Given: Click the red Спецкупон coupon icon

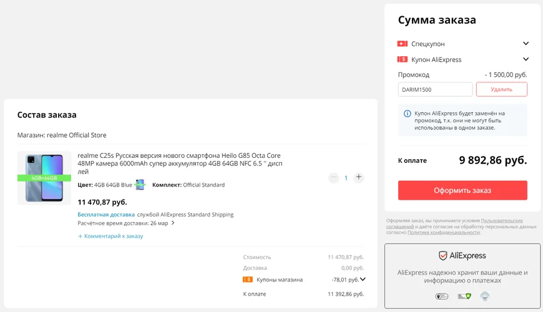Looking at the screenshot, I should point(402,44).
